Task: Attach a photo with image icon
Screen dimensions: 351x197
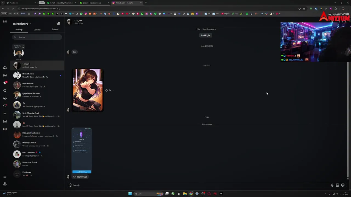Action: (337, 185)
